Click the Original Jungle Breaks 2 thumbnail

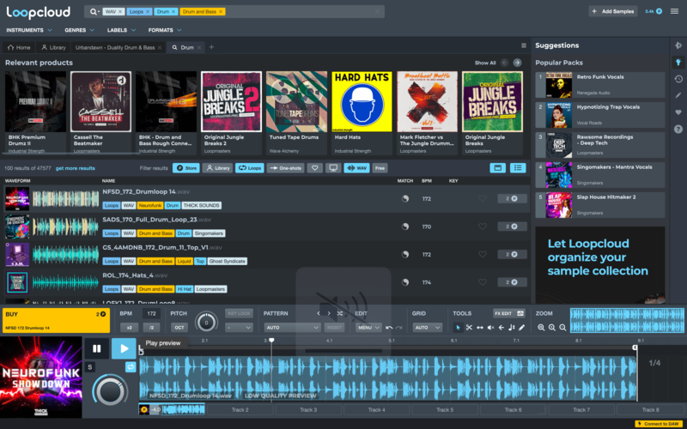click(231, 100)
